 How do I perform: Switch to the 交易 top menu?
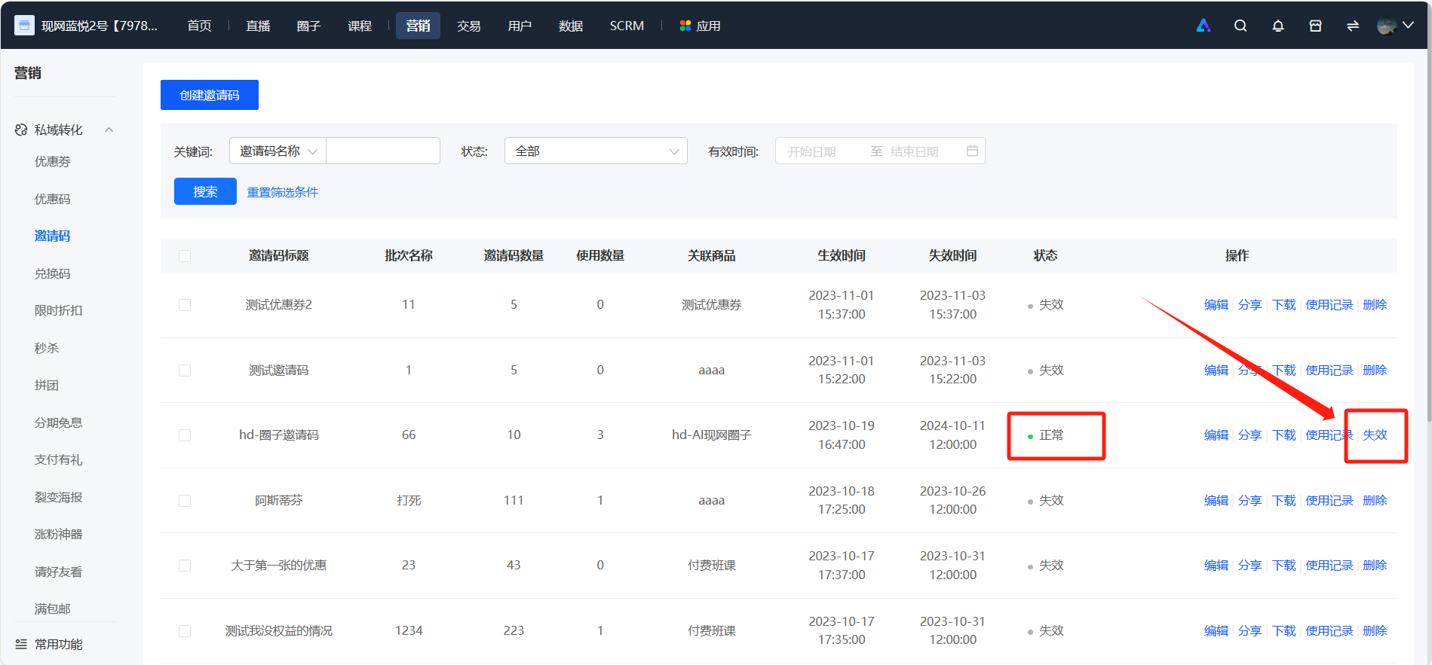click(468, 26)
